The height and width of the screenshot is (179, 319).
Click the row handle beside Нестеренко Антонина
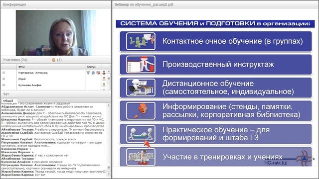pos(3,73)
